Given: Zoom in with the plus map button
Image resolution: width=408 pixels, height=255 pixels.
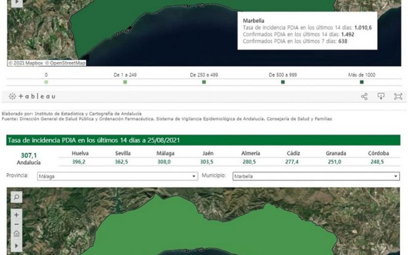Looking at the screenshot, I should point(16,215).
